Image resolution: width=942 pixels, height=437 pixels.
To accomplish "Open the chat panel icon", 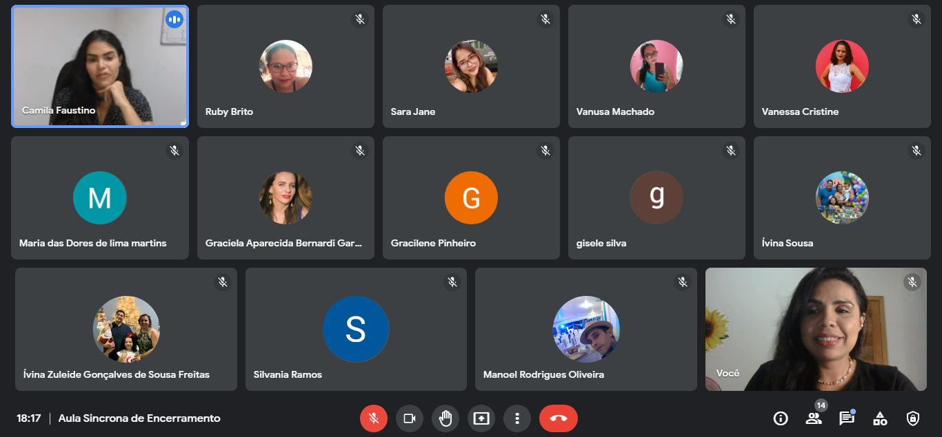I will (846, 418).
